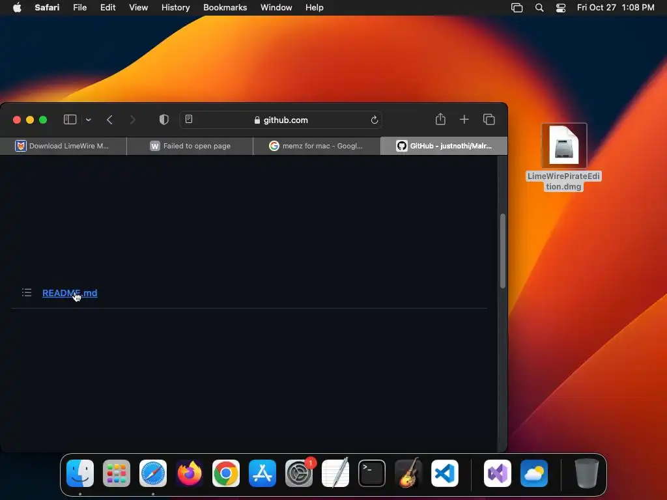This screenshot has width=667, height=500.
Task: Switch to memz for mac Google tab
Action: pyautogui.click(x=317, y=146)
